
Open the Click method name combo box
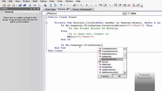click(x=144, y=13)
